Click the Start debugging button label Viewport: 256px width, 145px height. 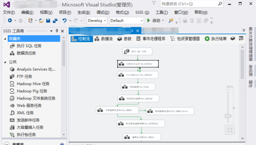[x=156, y=21]
